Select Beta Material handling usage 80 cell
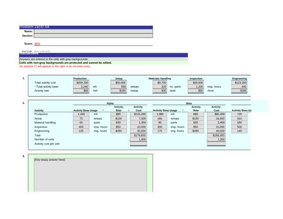This screenshot has width=283, height=219. pyautogui.click(x=160, y=123)
